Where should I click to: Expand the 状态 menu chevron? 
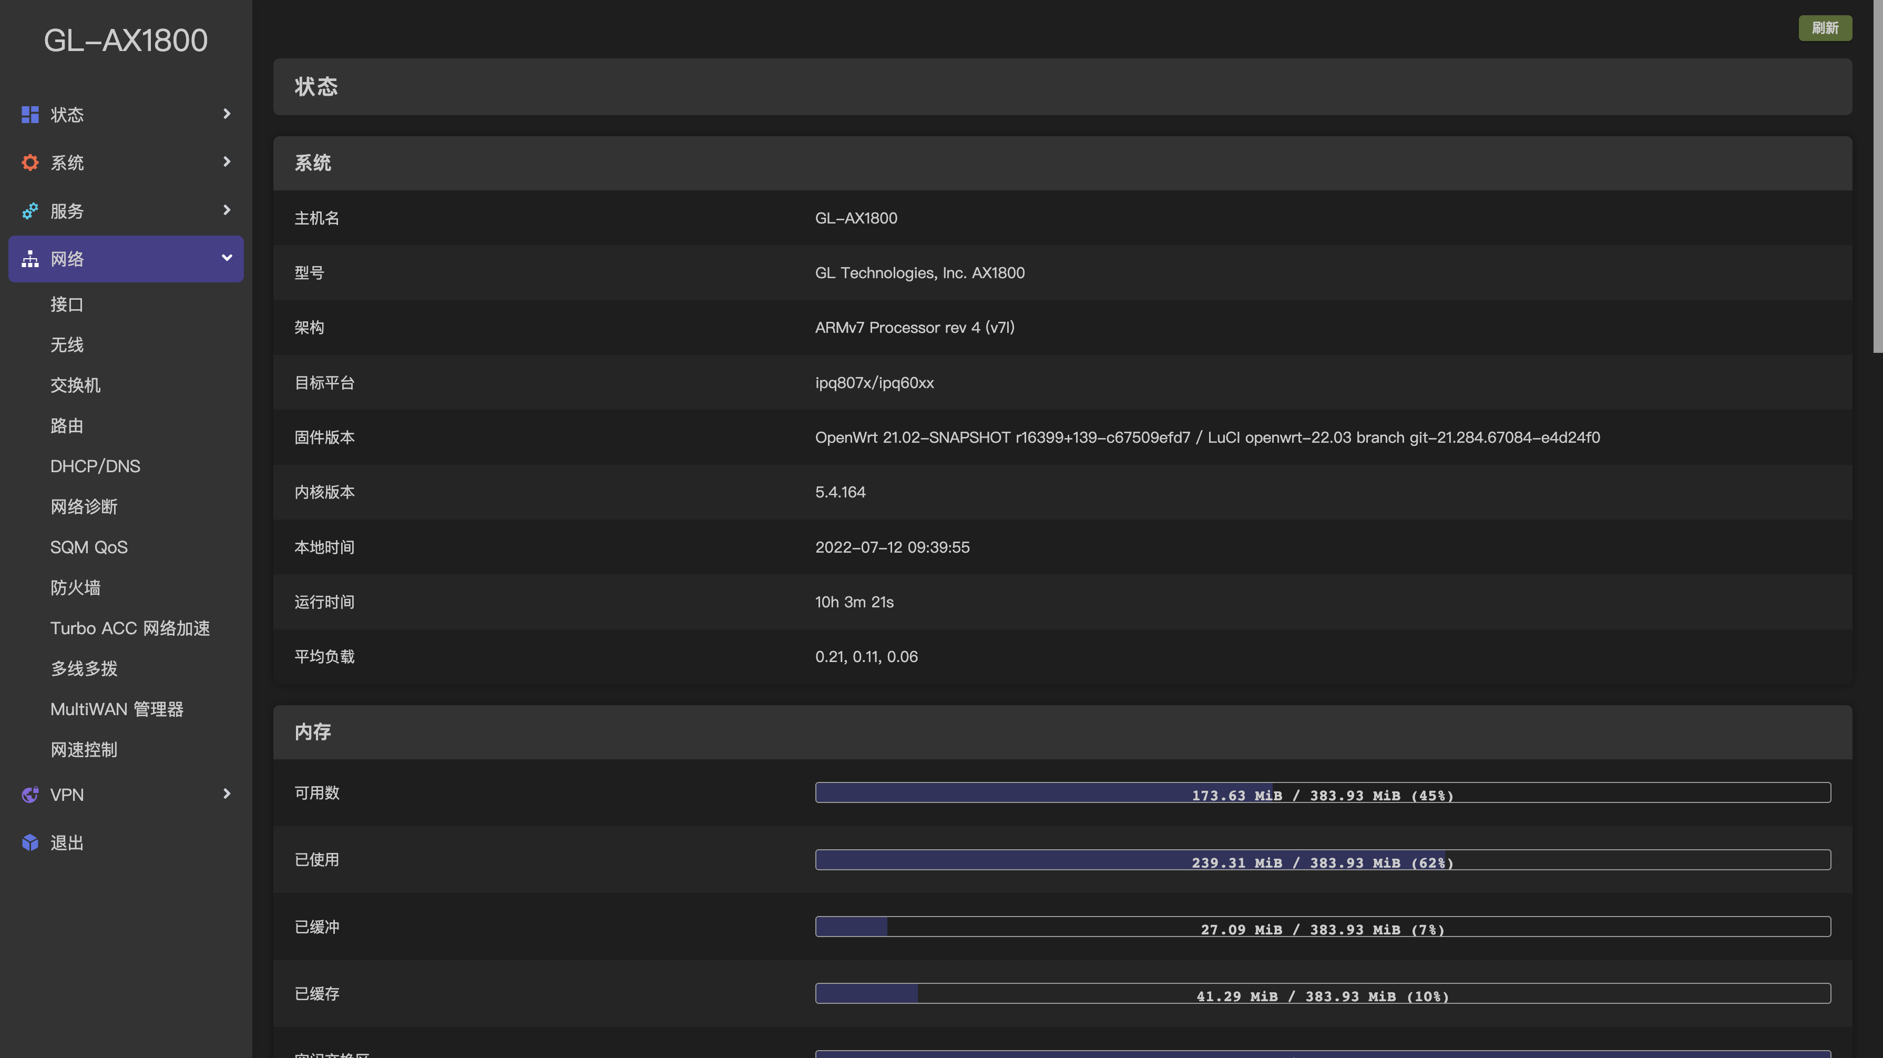pos(227,114)
